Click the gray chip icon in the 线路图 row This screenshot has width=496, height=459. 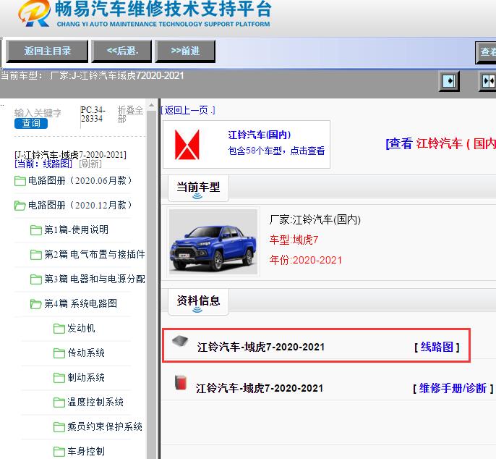tap(180, 341)
